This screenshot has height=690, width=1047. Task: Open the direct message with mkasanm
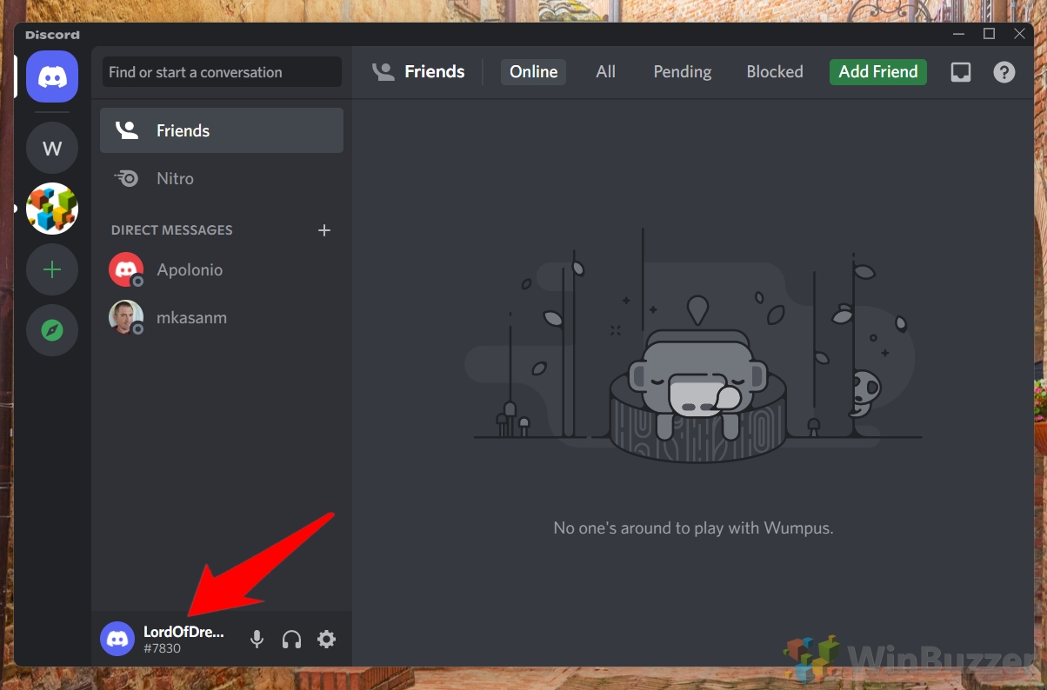(x=222, y=317)
